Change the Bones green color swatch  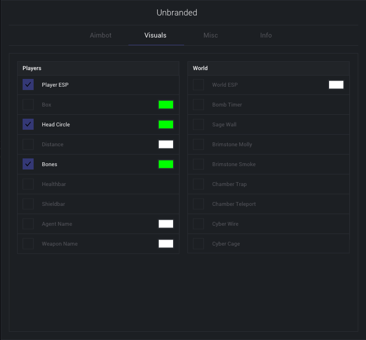(166, 164)
